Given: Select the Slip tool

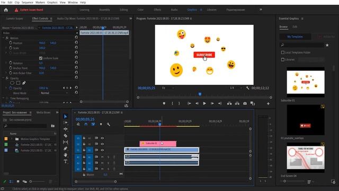Looking at the screenshot, I should [66, 142].
